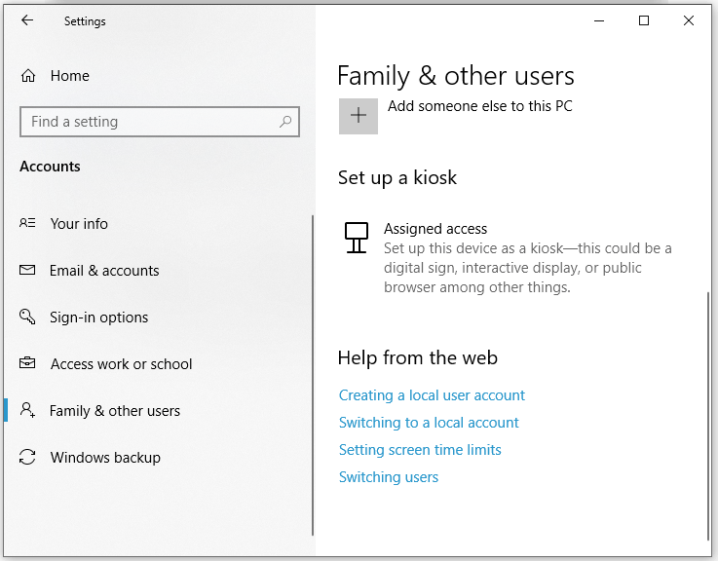Click the back arrow in Settings

27,20
